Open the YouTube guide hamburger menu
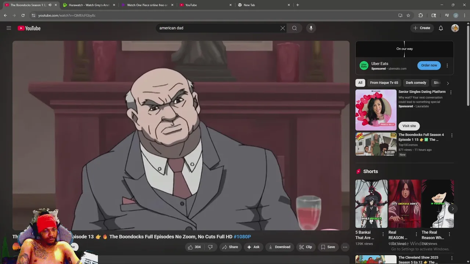This screenshot has width=470, height=264. click(9, 28)
